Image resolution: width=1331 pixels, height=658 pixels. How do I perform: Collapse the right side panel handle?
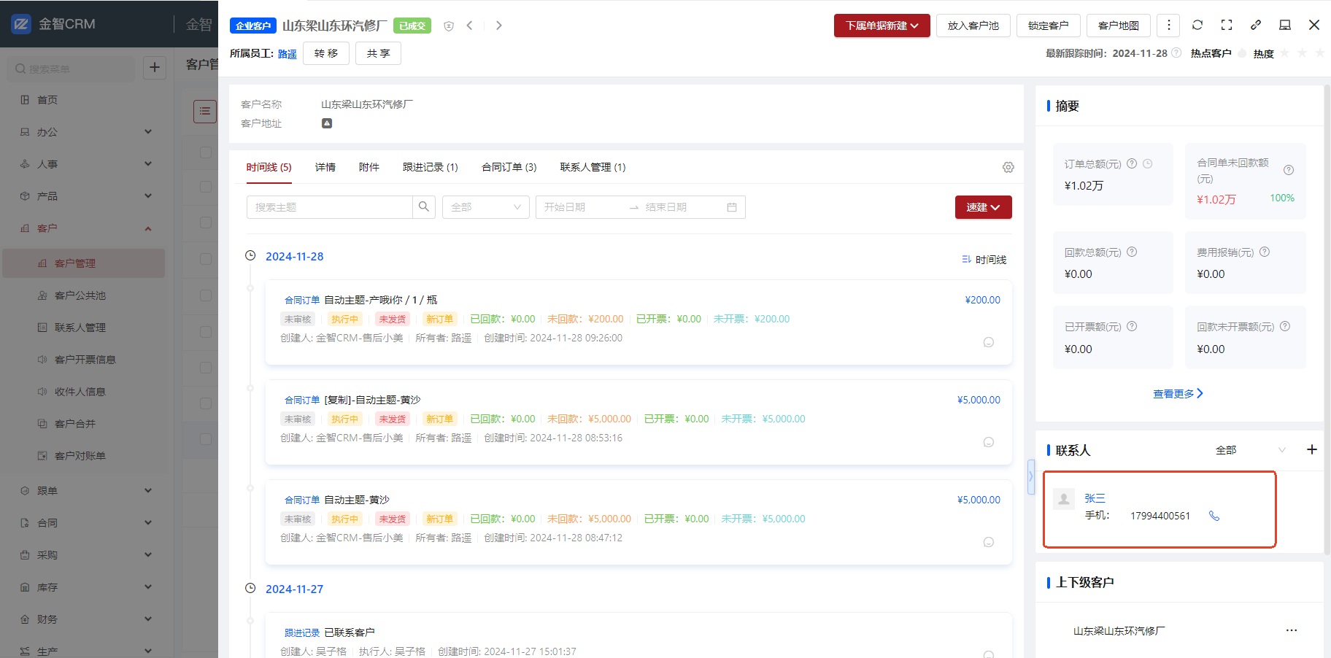tap(1030, 477)
